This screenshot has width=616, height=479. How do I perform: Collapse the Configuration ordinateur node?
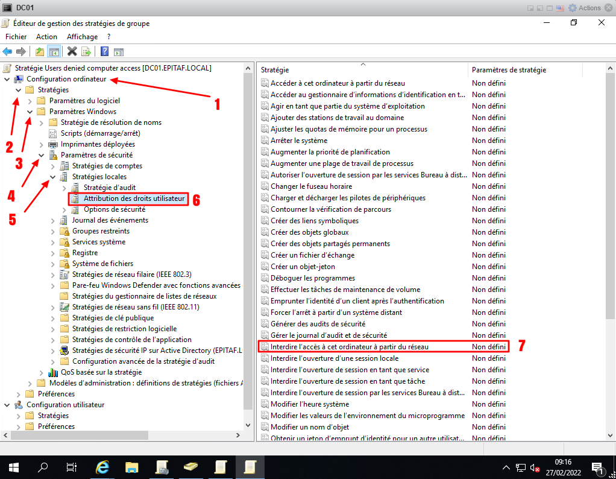pos(7,79)
